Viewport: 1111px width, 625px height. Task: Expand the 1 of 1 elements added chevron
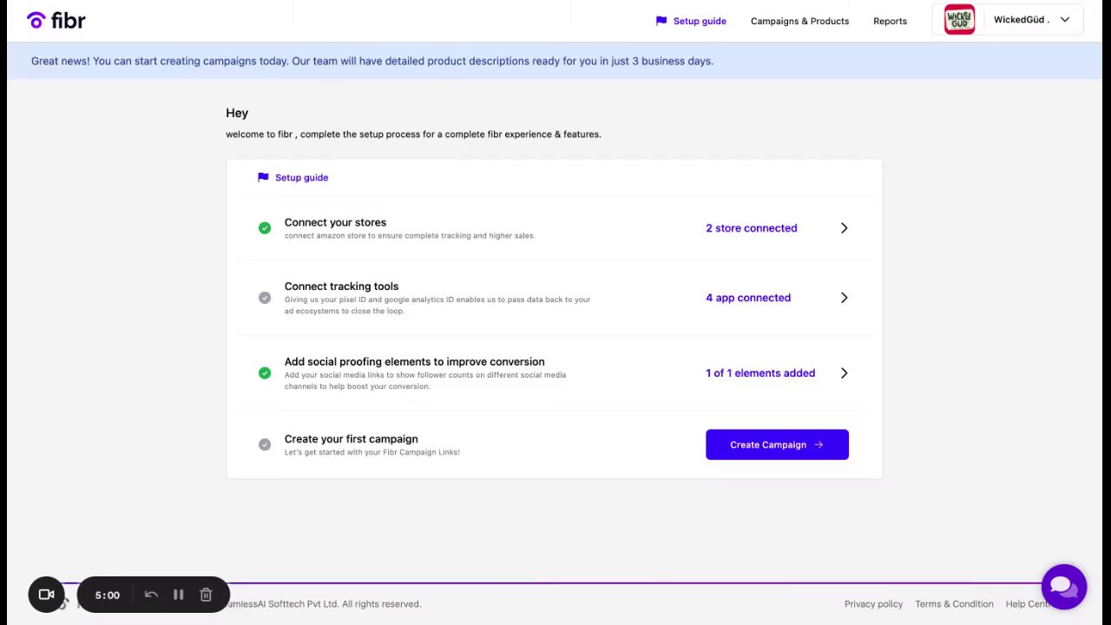pyautogui.click(x=844, y=373)
